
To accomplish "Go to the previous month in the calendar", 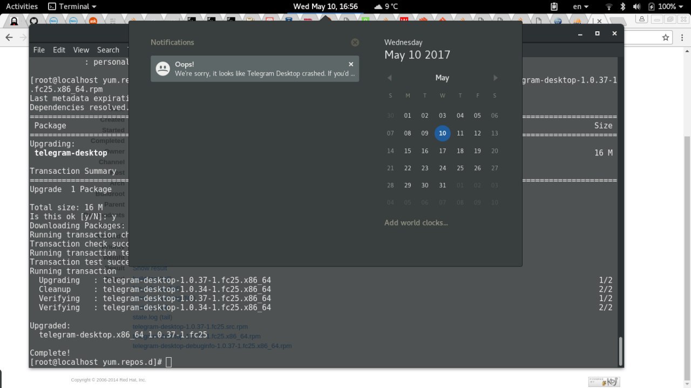I will pos(389,78).
